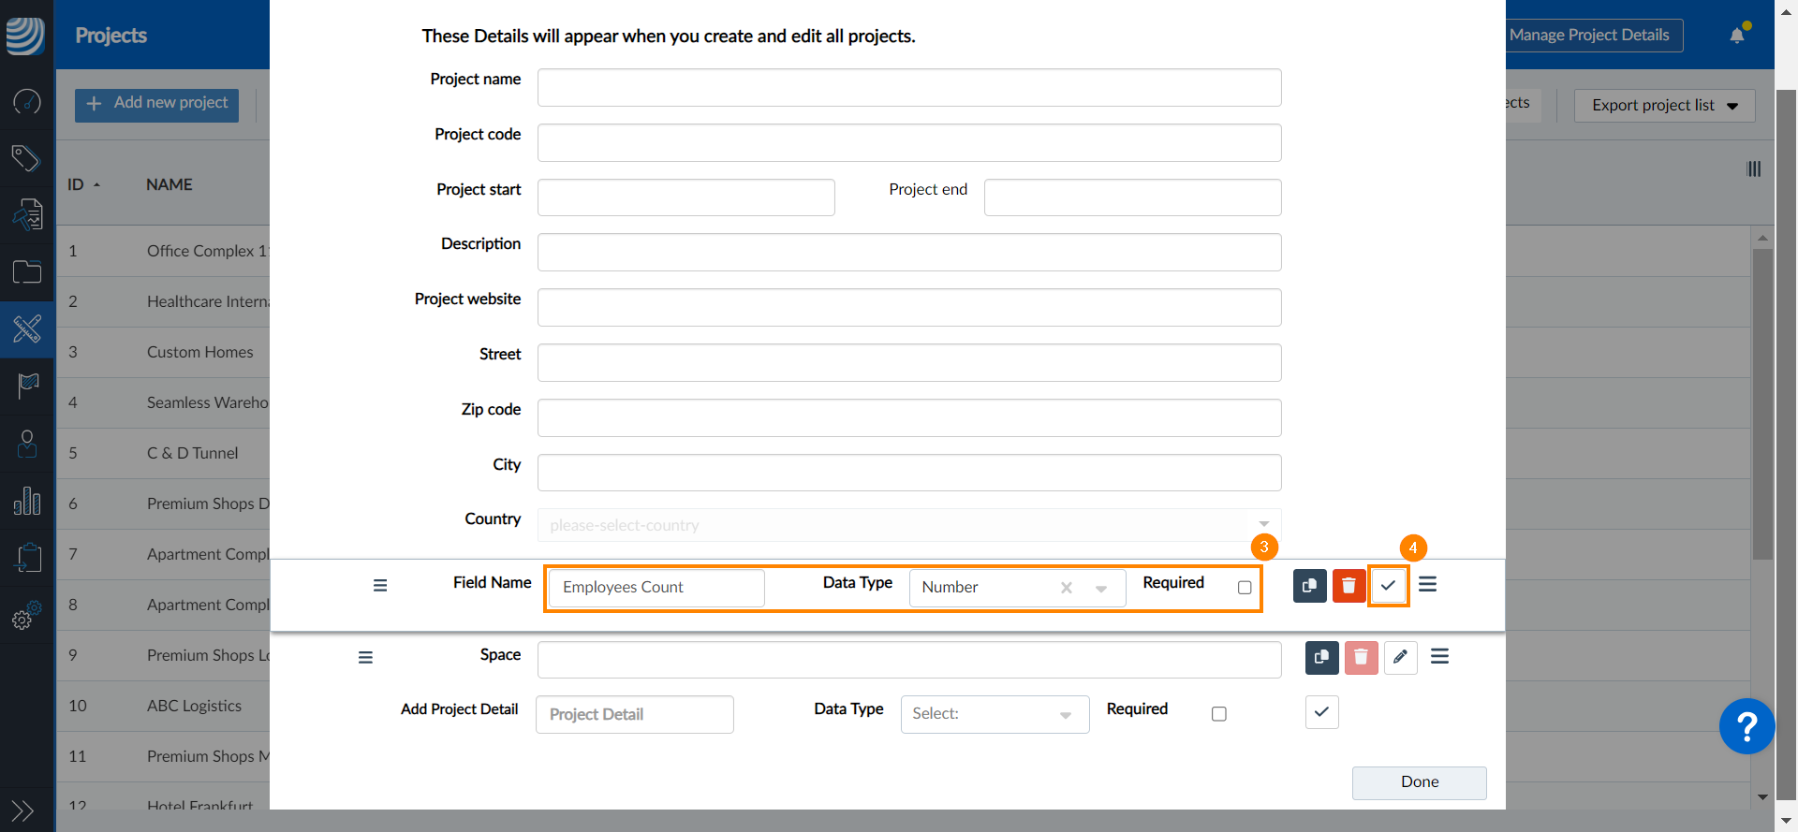Expand the sidebar with double chevron
1798x832 pixels.
22,810
